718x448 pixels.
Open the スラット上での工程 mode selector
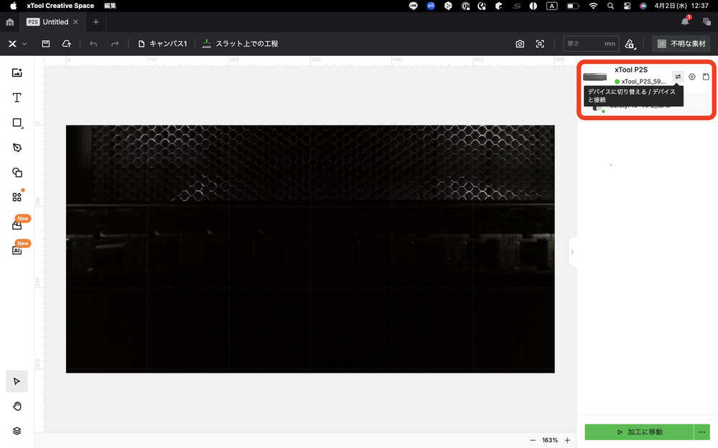240,44
